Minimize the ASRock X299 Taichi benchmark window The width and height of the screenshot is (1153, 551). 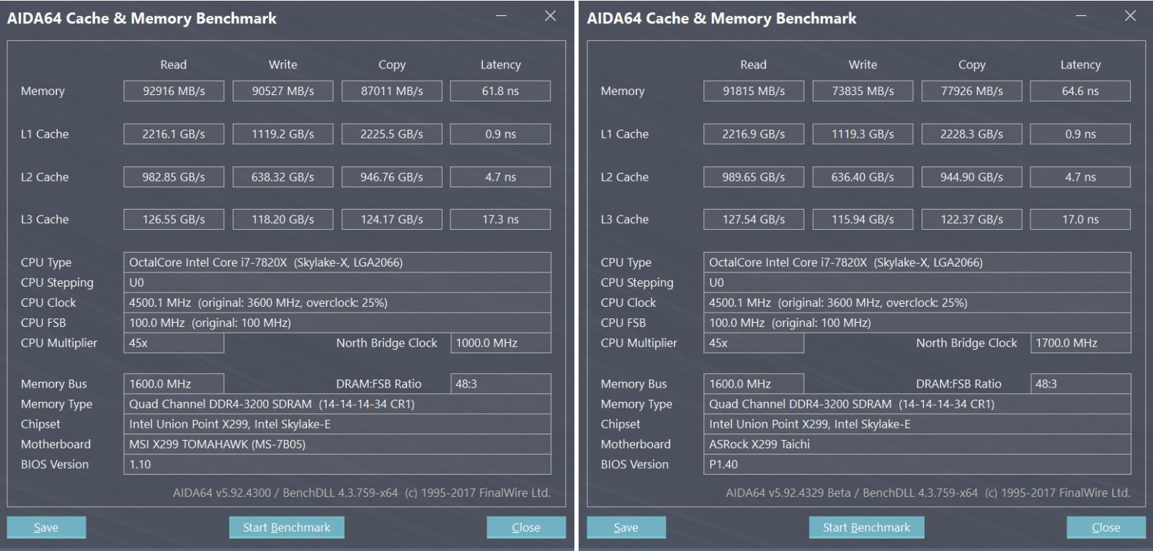1081,16
